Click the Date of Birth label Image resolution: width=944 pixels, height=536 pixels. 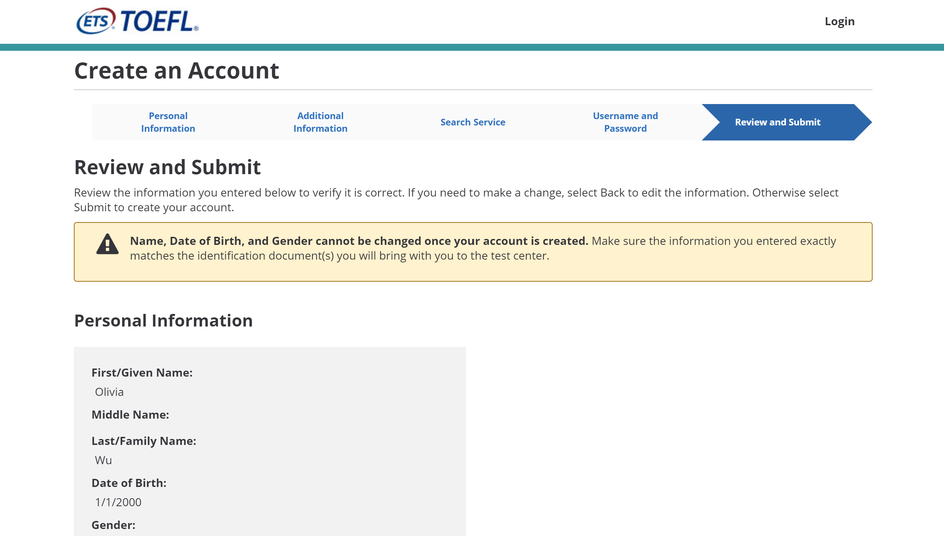point(129,483)
